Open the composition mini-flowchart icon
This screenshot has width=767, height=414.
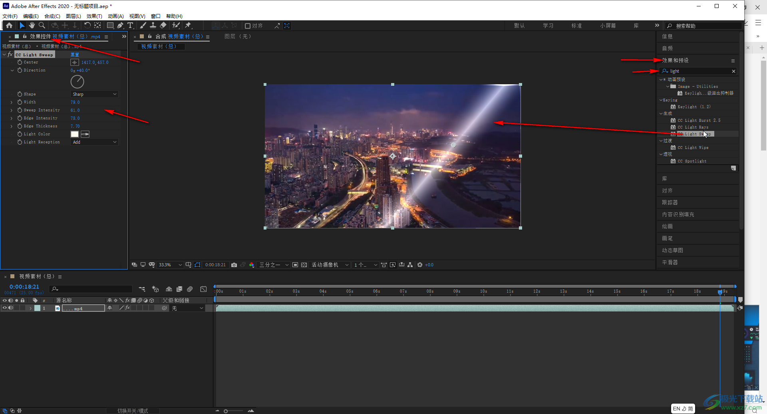(142, 289)
